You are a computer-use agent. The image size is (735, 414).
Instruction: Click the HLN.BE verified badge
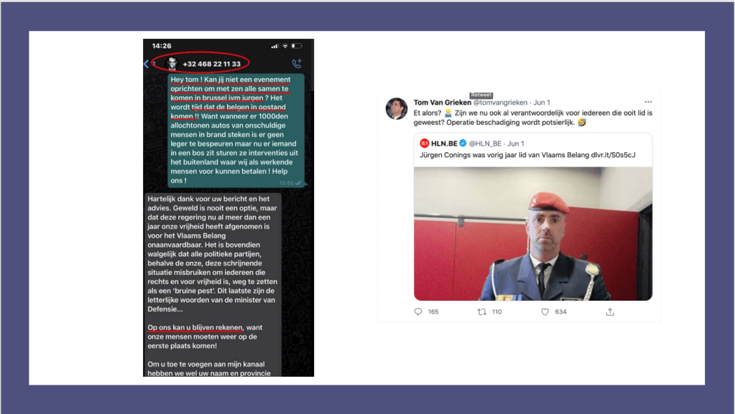click(463, 144)
